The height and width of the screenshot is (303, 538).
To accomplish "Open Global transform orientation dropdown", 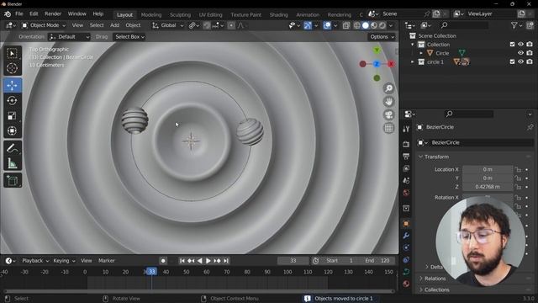I will point(168,25).
